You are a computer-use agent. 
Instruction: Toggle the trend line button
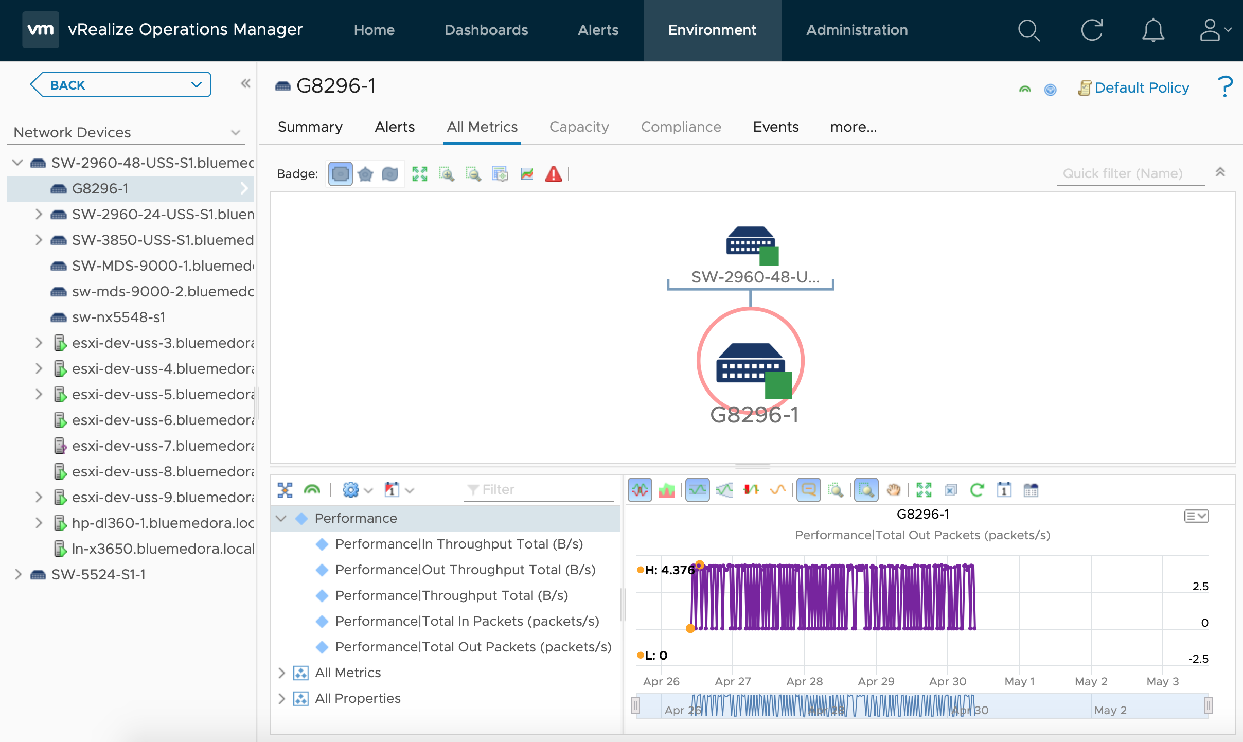(x=778, y=490)
